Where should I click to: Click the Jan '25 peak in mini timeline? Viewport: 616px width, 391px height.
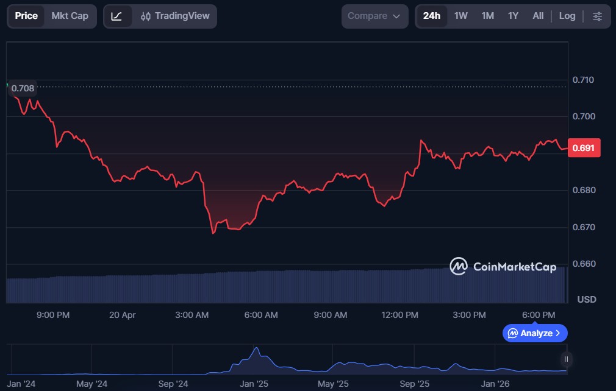coord(257,352)
